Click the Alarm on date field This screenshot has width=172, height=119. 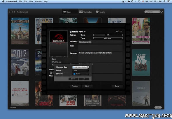[80, 67]
